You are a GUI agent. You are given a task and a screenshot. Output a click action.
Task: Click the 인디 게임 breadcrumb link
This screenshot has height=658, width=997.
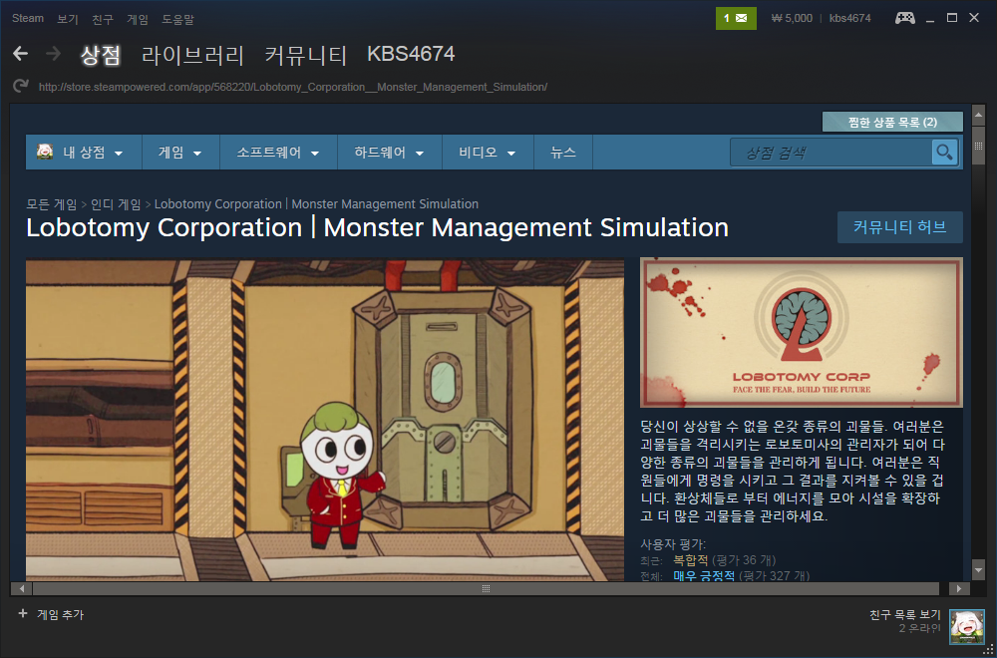pyautogui.click(x=116, y=204)
